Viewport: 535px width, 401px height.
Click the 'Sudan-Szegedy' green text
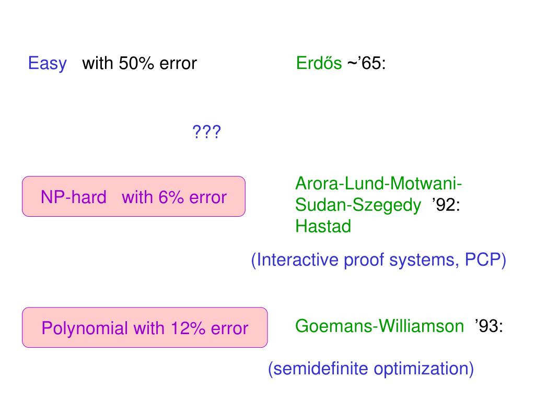pos(358,206)
